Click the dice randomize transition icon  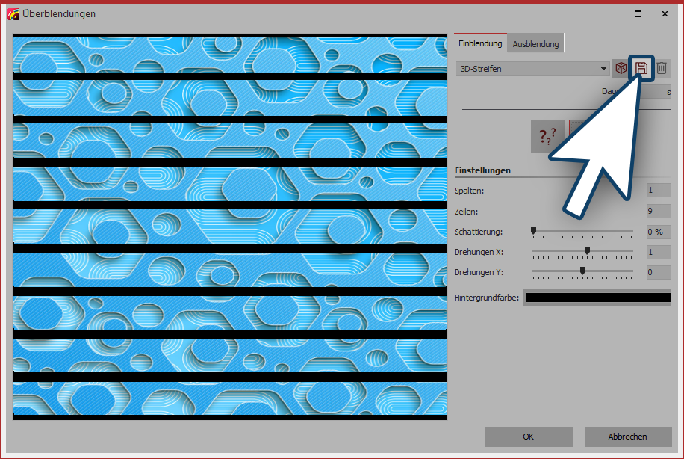coord(621,69)
